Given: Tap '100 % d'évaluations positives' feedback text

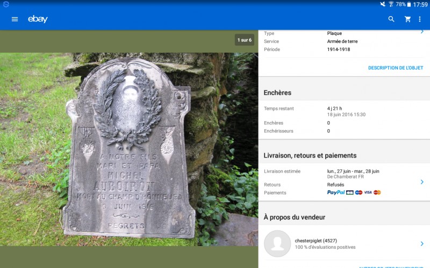Looking at the screenshot, I should [x=325, y=247].
